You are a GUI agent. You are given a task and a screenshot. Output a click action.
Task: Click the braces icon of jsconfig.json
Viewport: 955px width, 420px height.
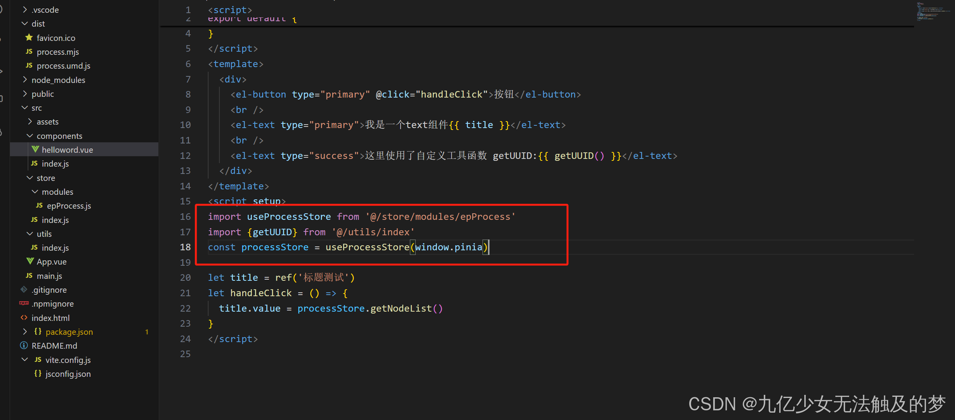38,374
